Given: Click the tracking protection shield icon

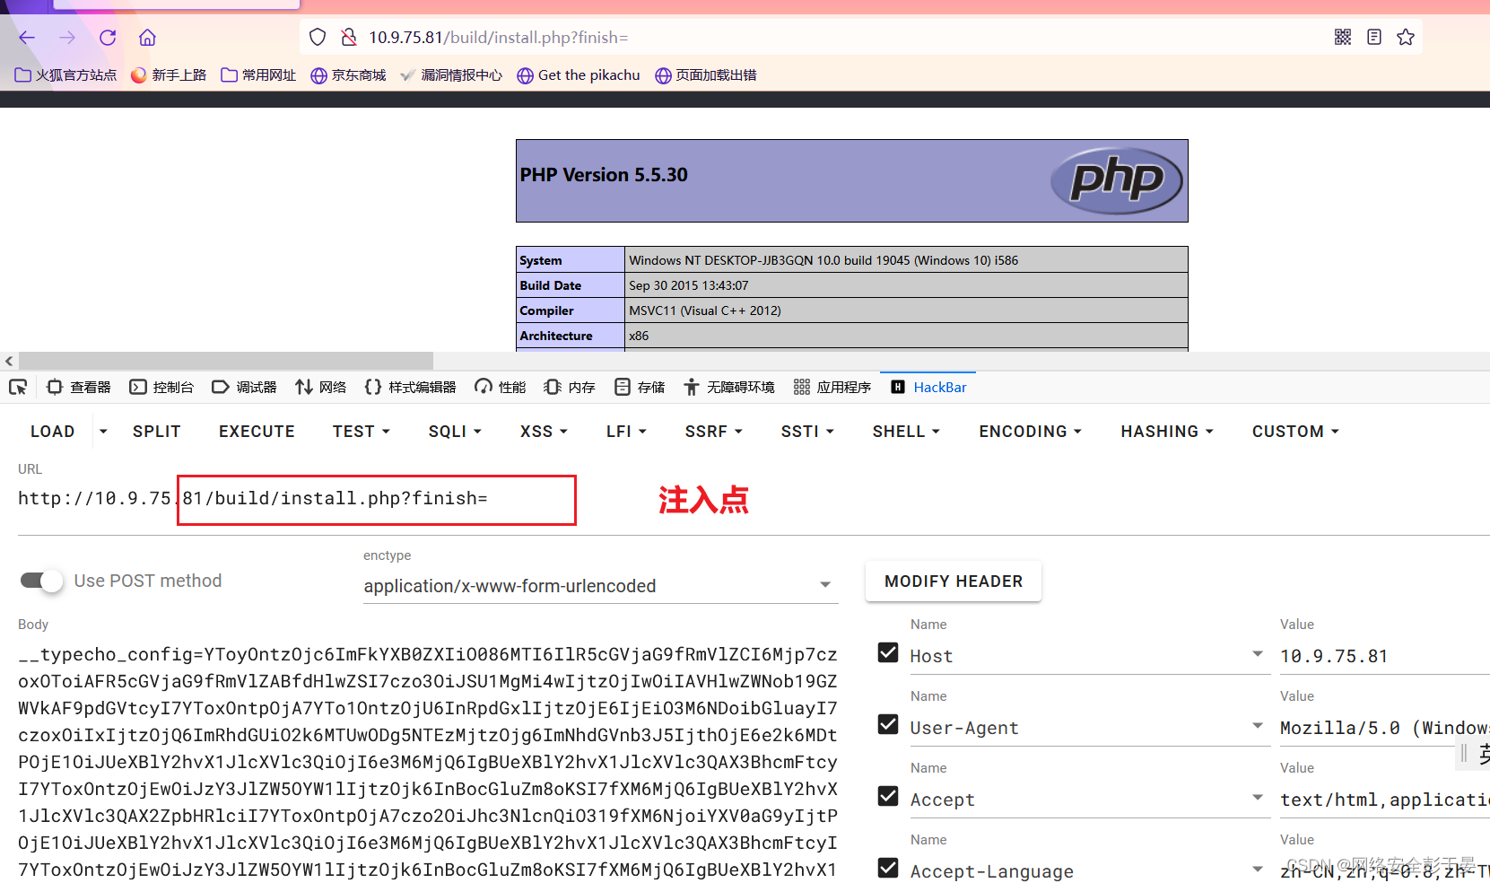Looking at the screenshot, I should [317, 37].
